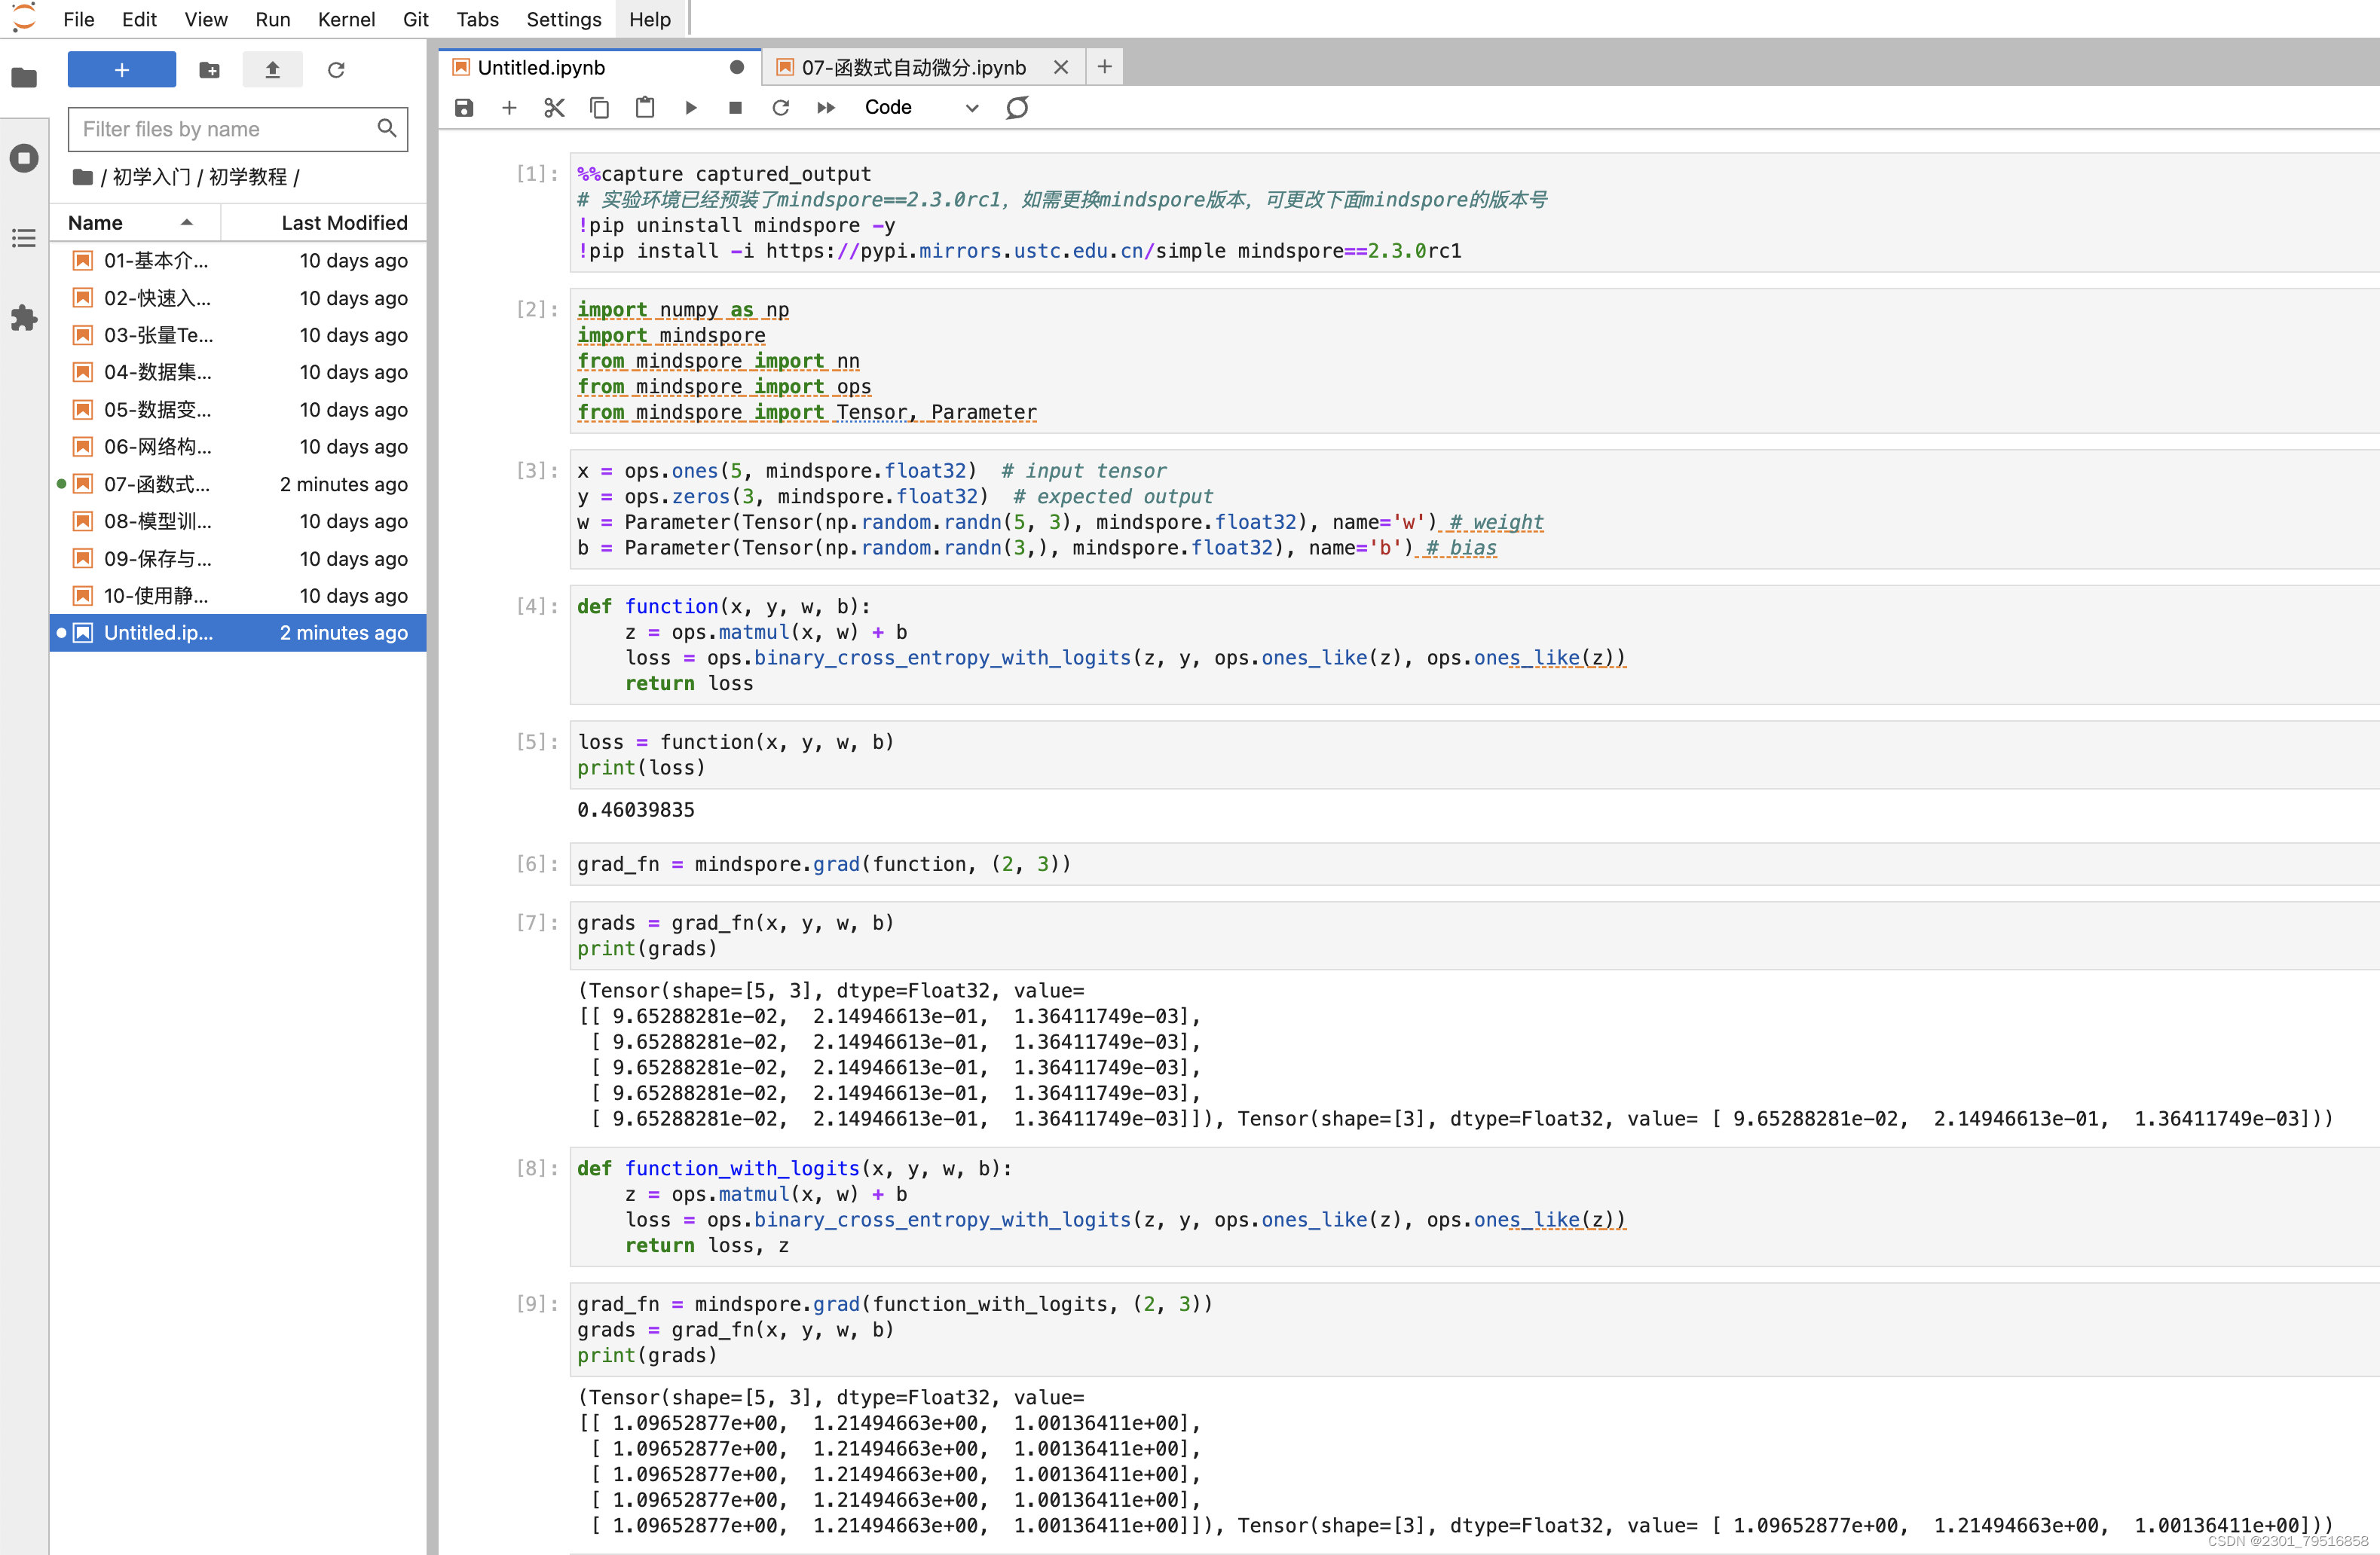This screenshot has height=1555, width=2380.
Task: Click the 07-函数式自动微分.ipynb close button
Action: [1060, 68]
